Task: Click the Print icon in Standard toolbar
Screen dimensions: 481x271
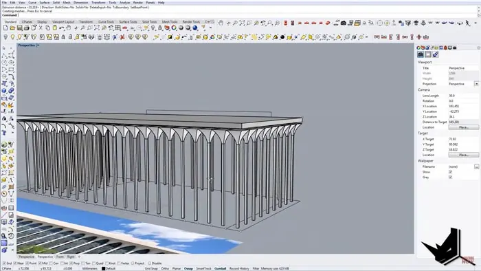Action: [27, 28]
